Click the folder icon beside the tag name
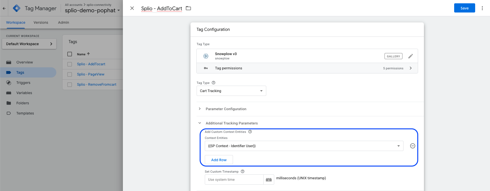This screenshot has height=191, width=490. coord(188,8)
